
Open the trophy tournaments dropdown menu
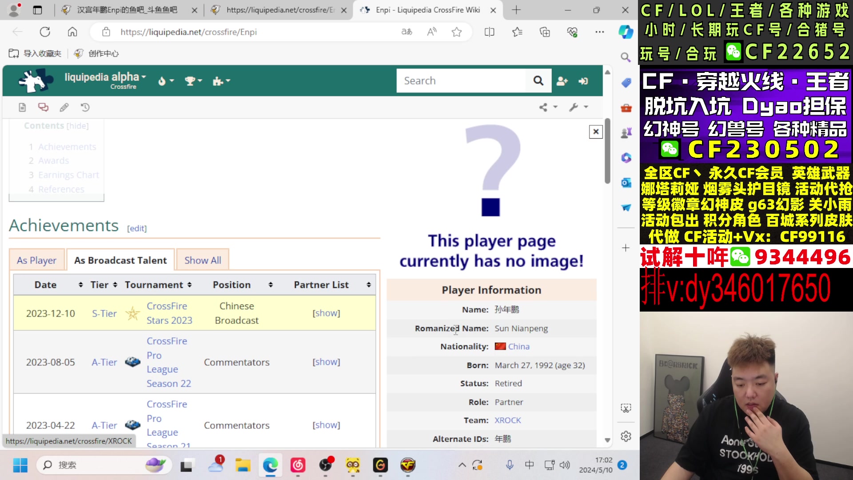193,81
